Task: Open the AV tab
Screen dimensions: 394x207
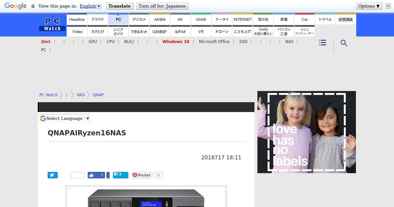Action: point(180,19)
